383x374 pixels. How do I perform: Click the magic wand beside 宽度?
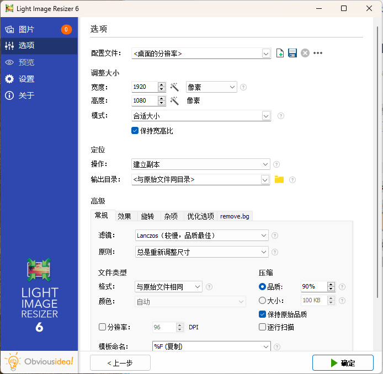(174, 87)
